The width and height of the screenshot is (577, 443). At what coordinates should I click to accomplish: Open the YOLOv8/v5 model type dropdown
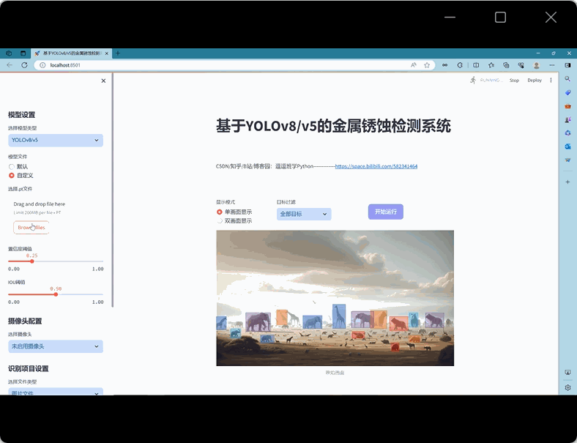tap(56, 140)
